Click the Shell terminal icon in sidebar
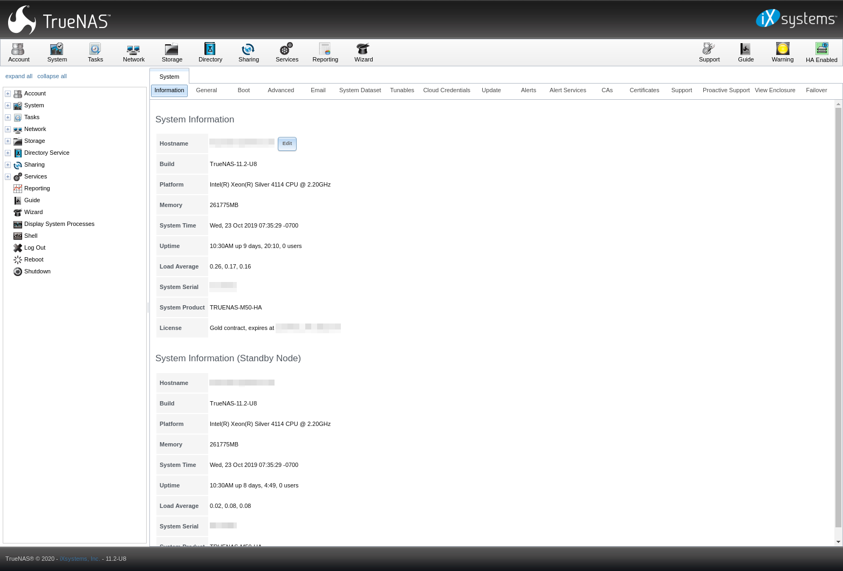The height and width of the screenshot is (571, 843). click(18, 236)
